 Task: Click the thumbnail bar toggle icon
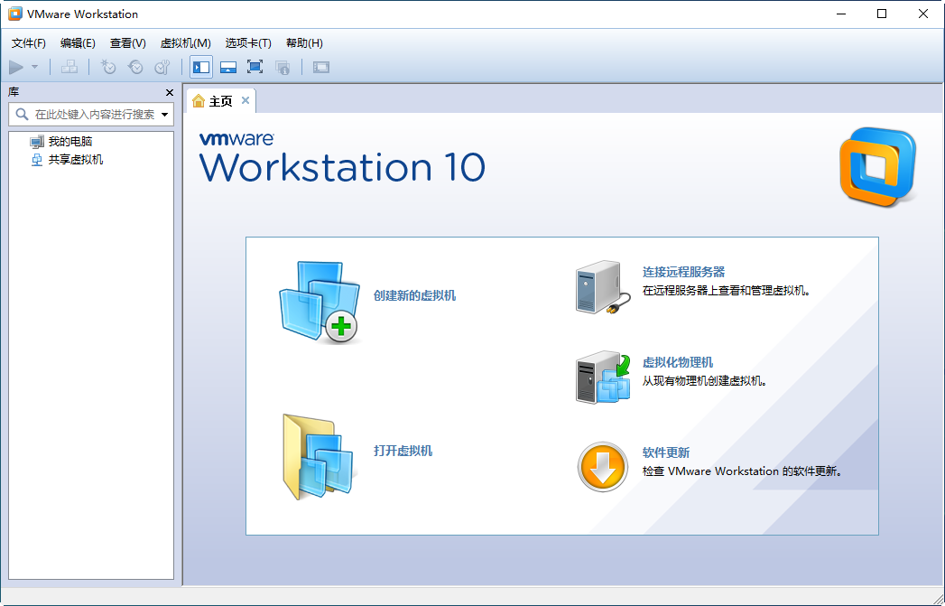click(227, 67)
